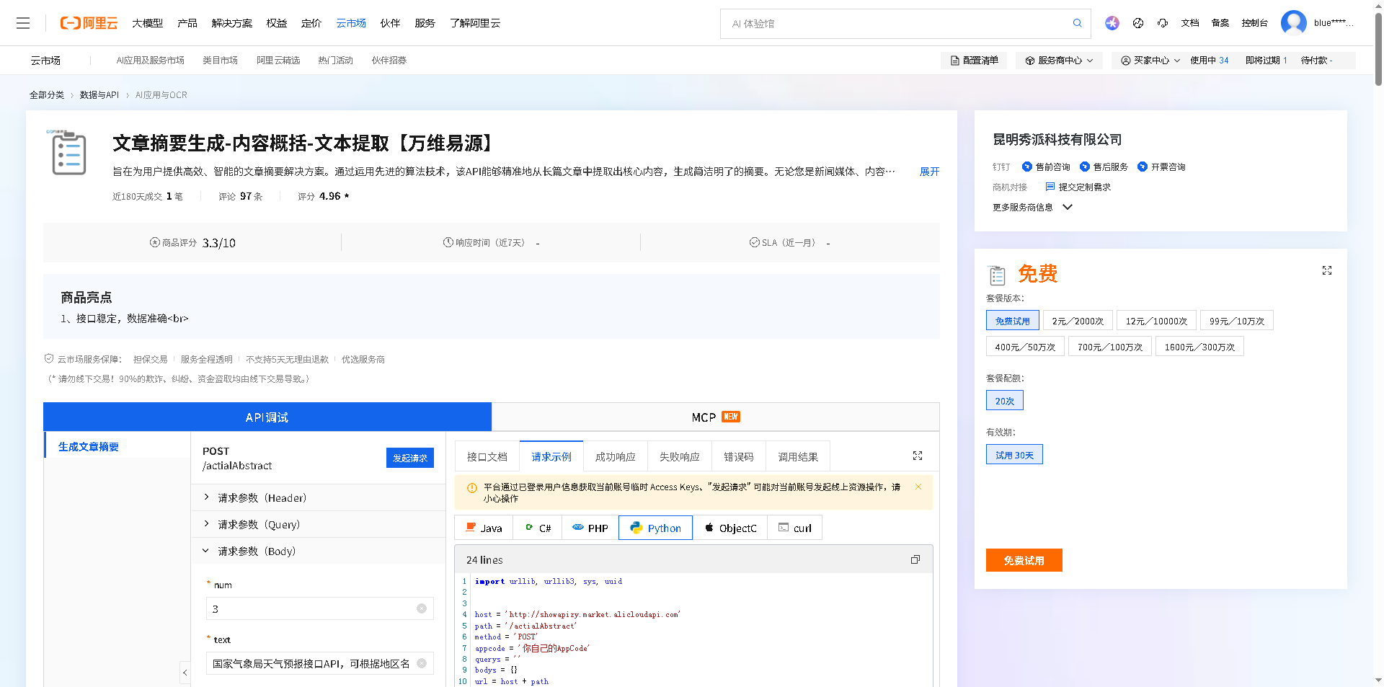Click the article summary product icon
Viewport: 1384px width, 687px height.
click(x=68, y=152)
